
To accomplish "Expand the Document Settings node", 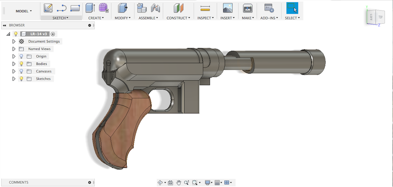I will pyautogui.click(x=14, y=41).
